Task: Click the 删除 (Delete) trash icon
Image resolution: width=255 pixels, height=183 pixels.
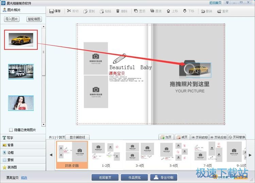Action: click(118, 11)
